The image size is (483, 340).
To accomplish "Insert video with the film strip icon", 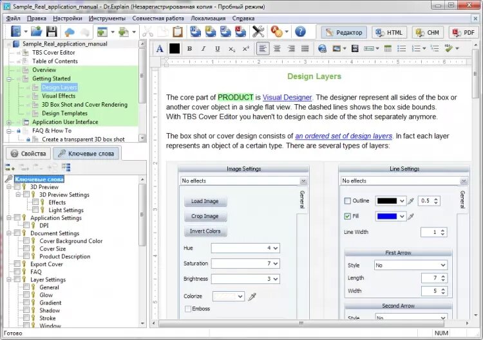I will tap(355, 49).
